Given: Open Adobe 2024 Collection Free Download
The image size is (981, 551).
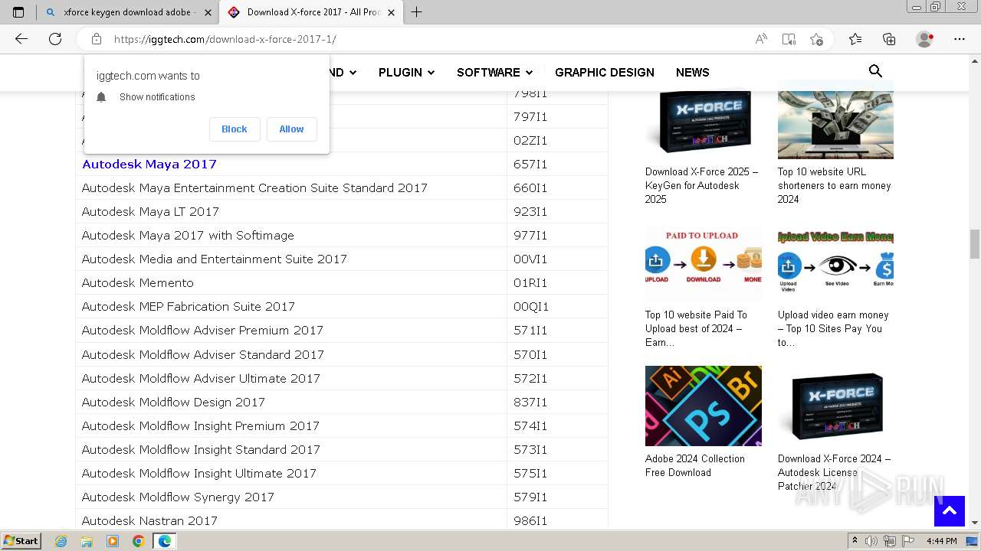Looking at the screenshot, I should point(695,465).
